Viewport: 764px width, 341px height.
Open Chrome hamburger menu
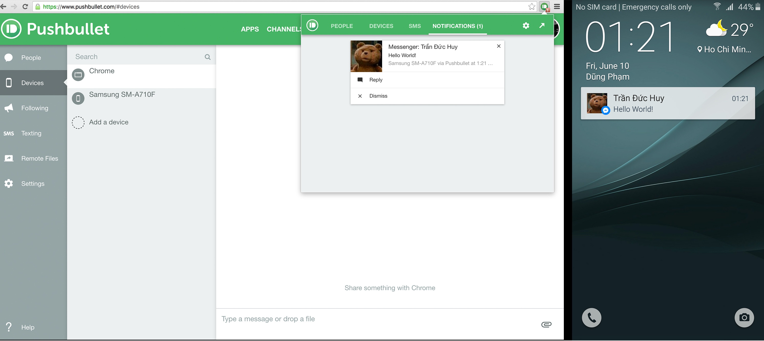(557, 6)
